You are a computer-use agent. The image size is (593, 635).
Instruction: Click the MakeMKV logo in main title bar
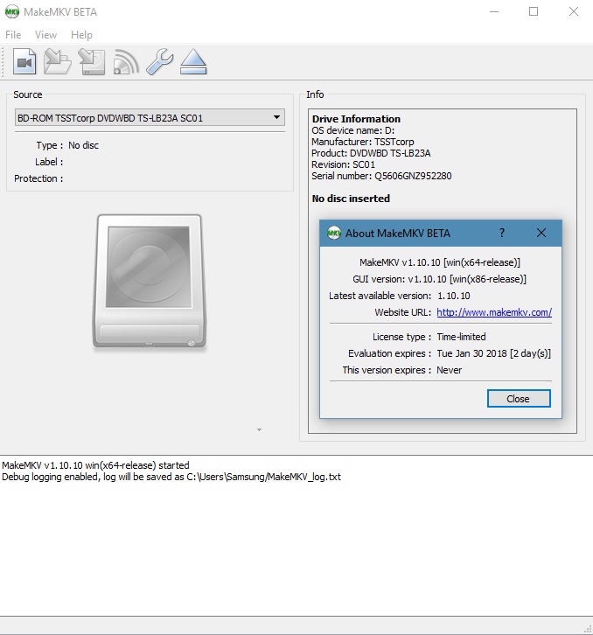[x=11, y=11]
